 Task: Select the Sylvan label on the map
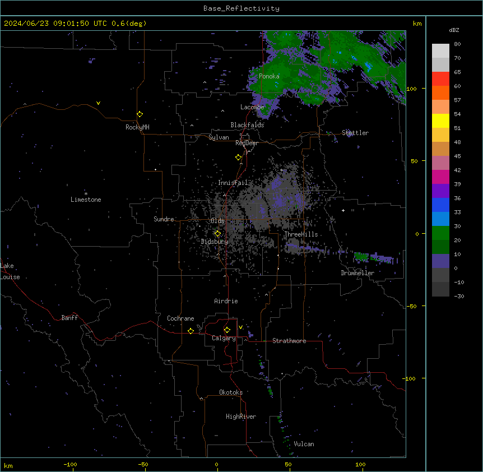pos(219,137)
